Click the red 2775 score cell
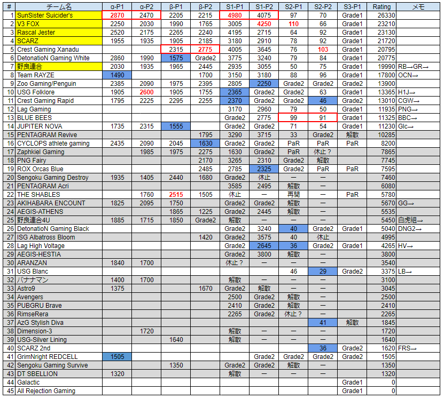Viewport: 444px width, 399px height. [205, 50]
